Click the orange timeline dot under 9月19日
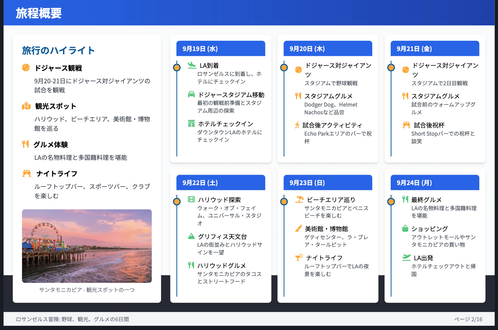 177,67
